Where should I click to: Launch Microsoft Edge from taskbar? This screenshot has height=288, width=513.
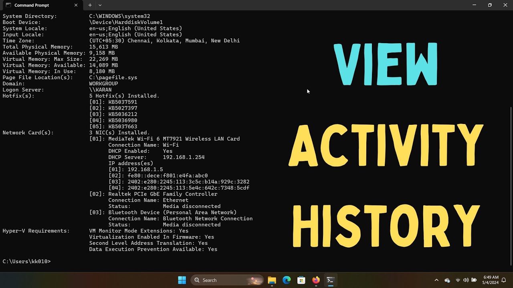287,280
